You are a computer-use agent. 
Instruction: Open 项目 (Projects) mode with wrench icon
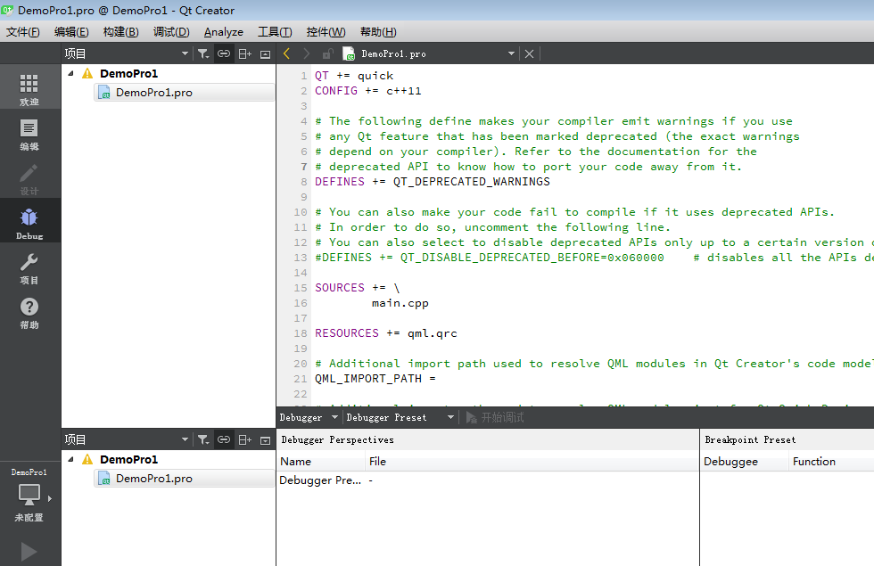tap(29, 267)
